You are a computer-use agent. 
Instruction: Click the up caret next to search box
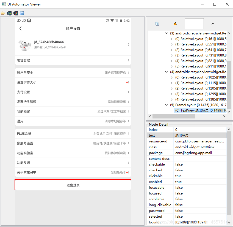(213, 24)
